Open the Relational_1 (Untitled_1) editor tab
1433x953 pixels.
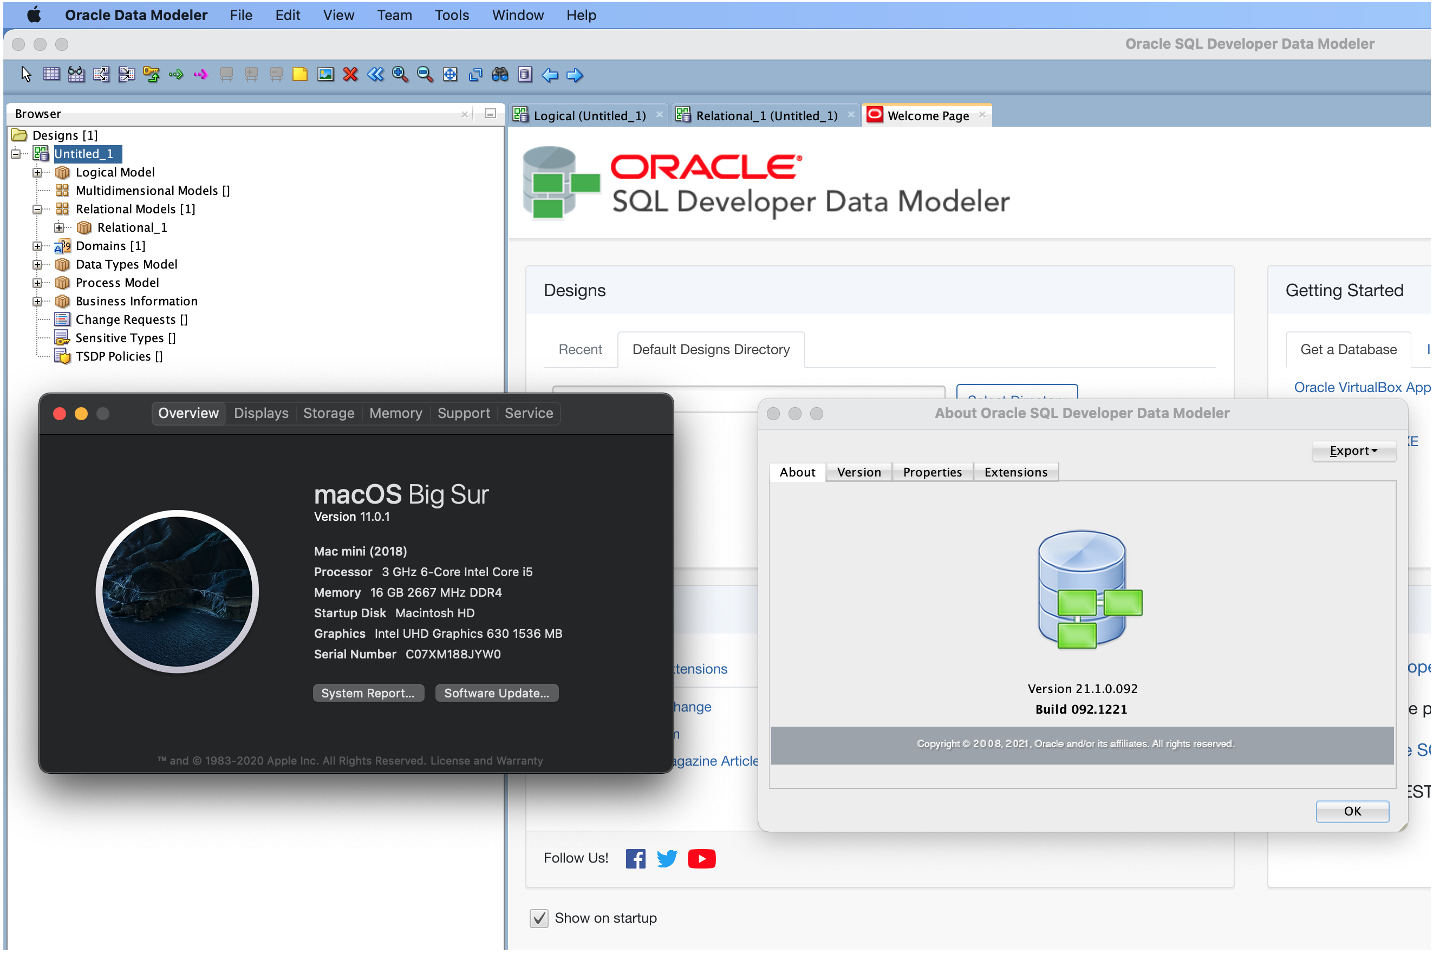[766, 115]
